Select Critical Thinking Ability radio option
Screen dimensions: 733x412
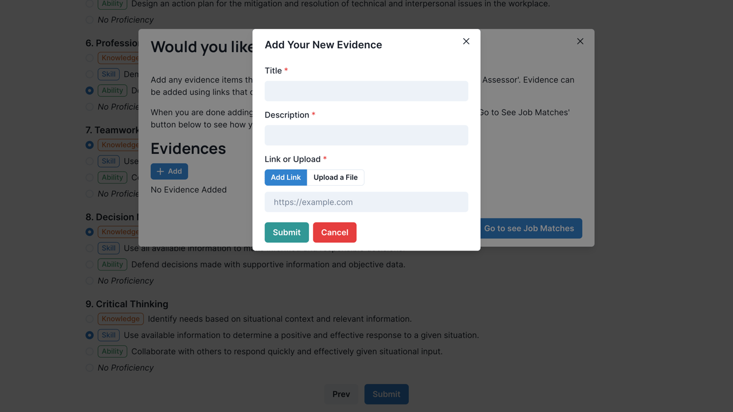(90, 351)
